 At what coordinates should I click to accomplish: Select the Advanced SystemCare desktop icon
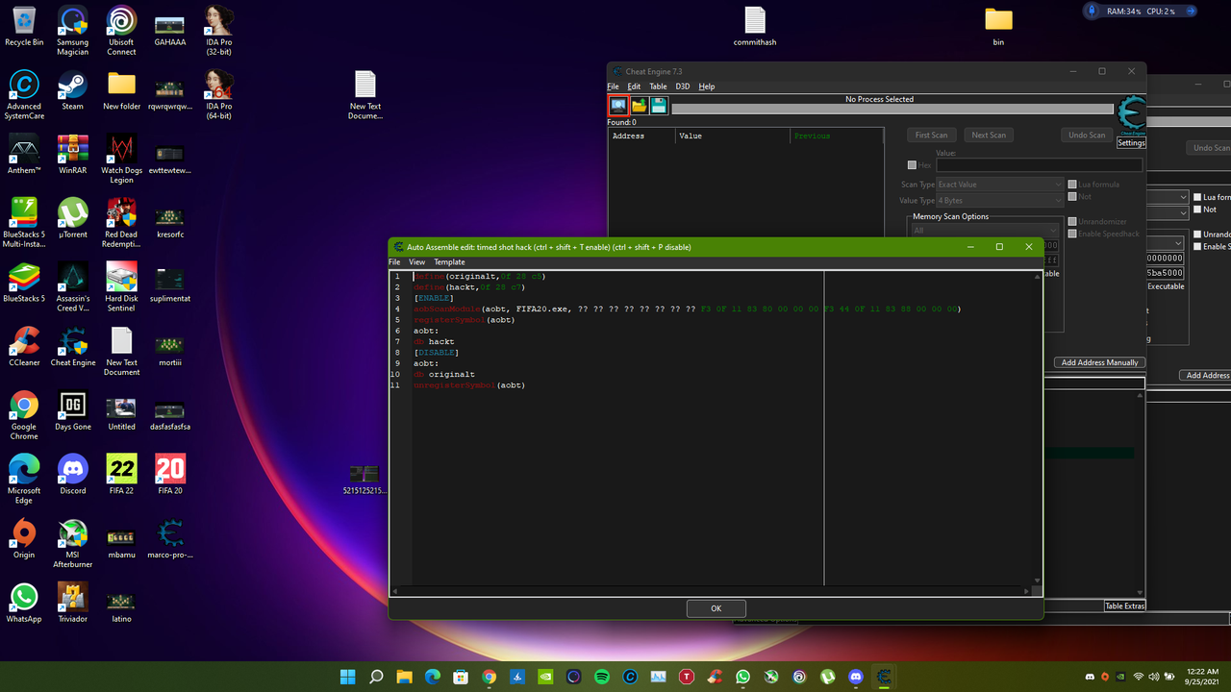click(x=24, y=95)
